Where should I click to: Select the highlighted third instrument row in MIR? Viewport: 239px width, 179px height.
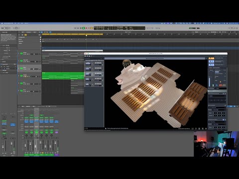[94, 74]
